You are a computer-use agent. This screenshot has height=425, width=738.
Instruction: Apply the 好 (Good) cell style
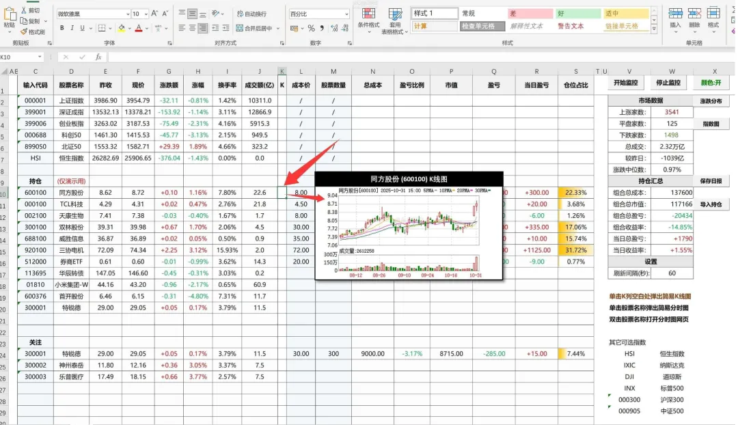tap(577, 14)
